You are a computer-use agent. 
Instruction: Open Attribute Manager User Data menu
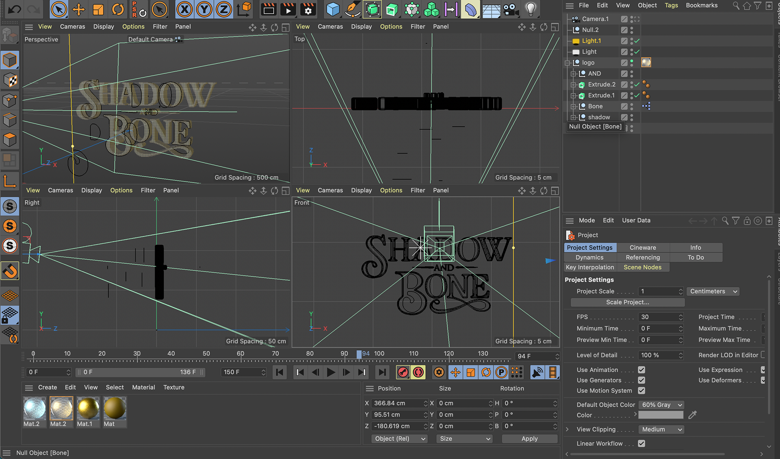point(636,220)
